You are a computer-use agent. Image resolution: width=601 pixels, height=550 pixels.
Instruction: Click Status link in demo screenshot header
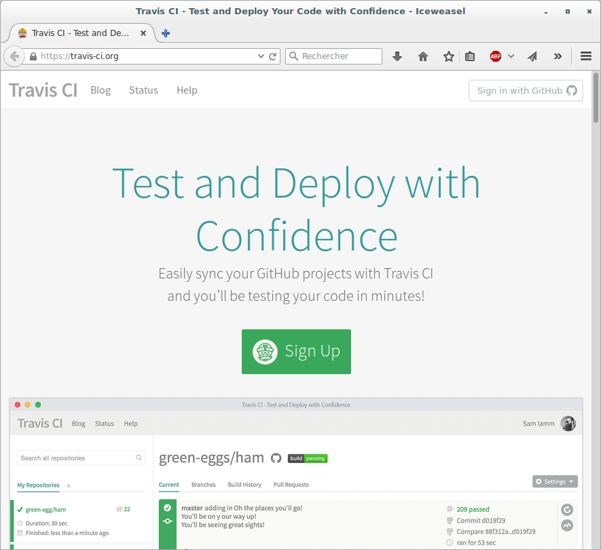[105, 424]
